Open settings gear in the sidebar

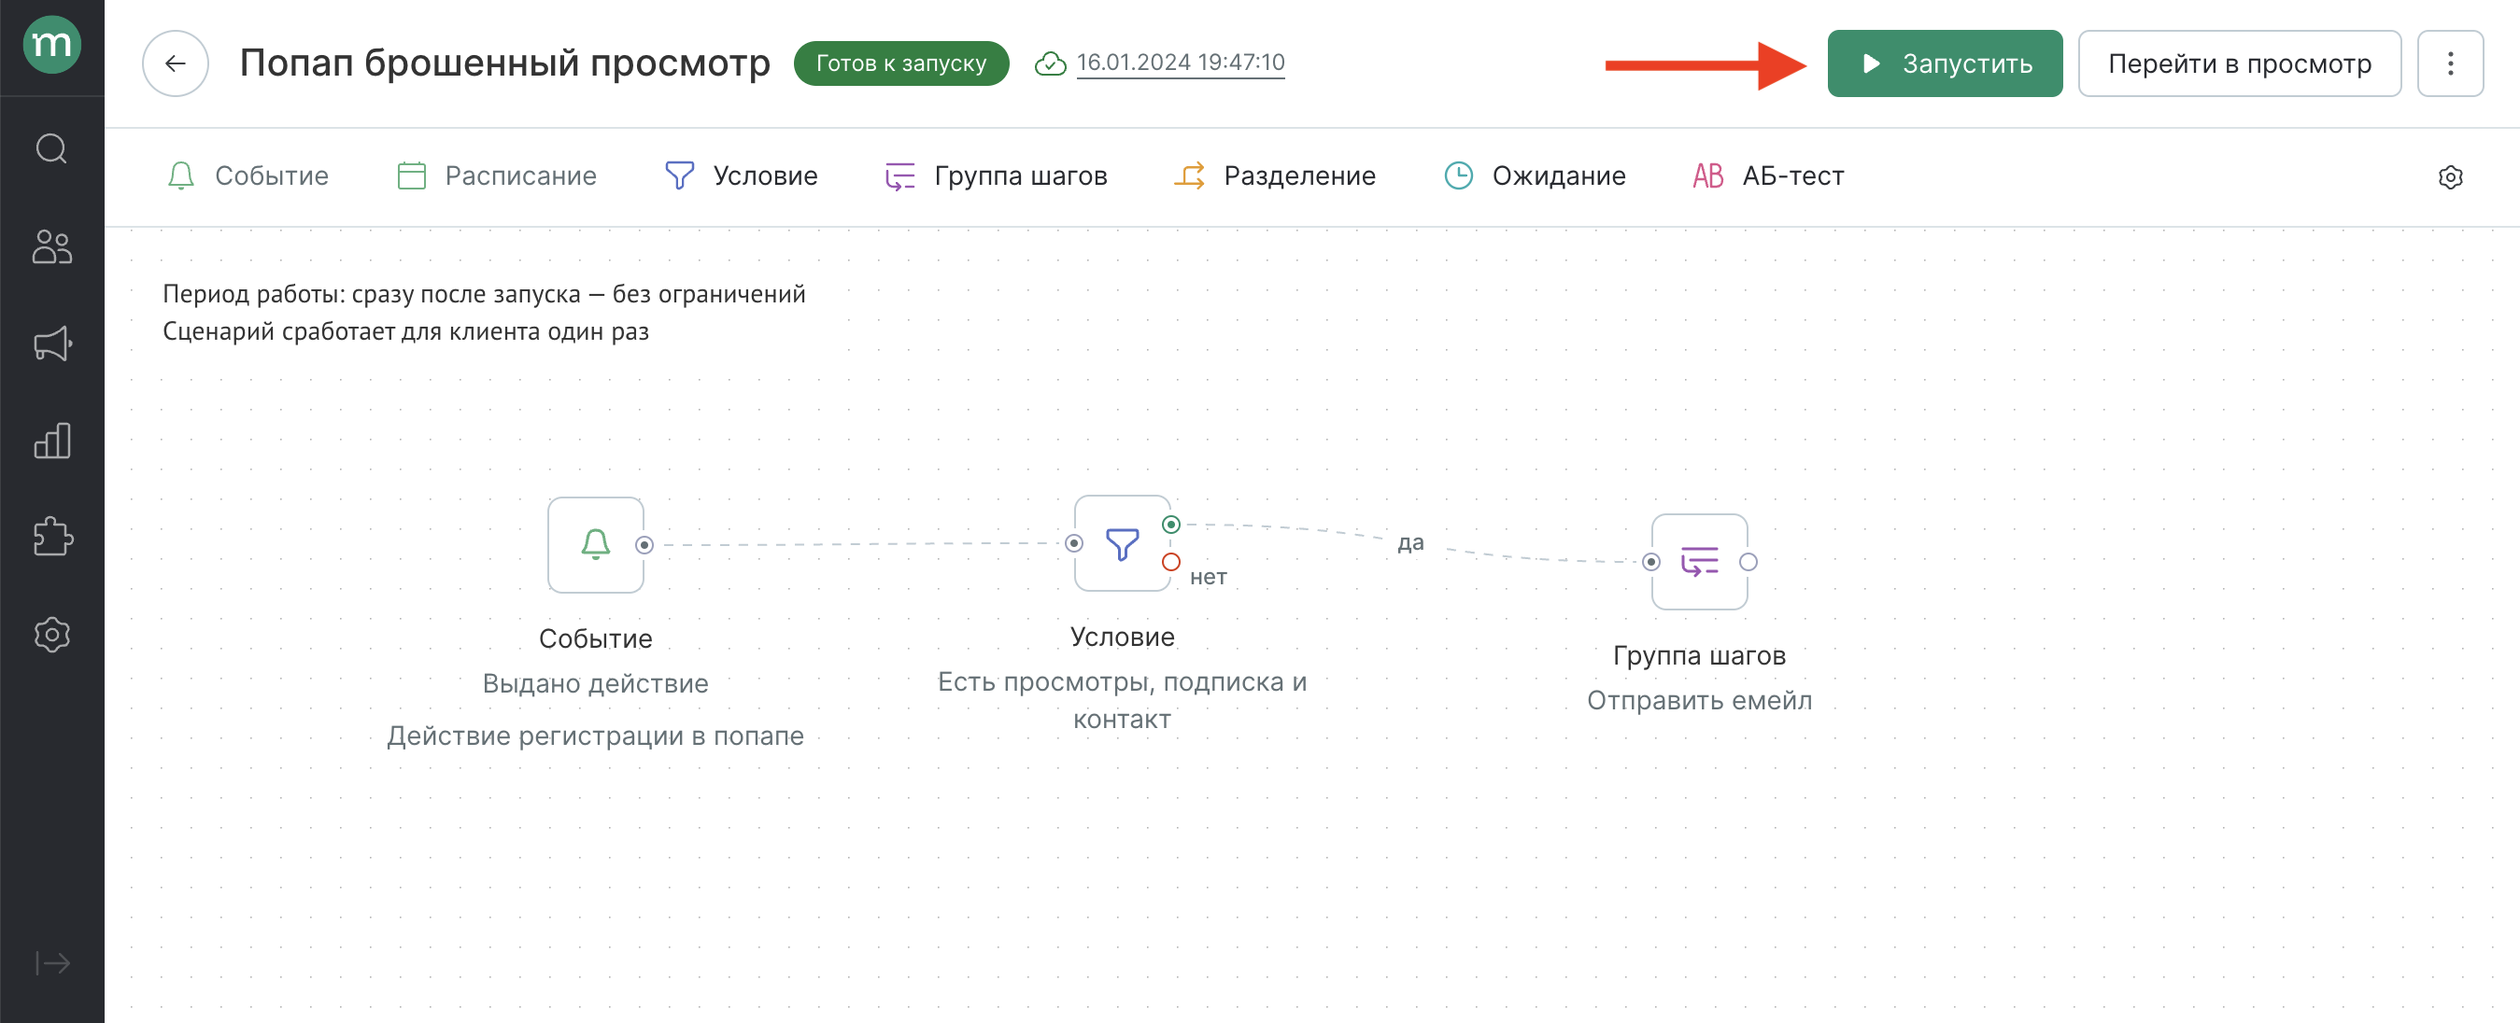pos(52,635)
